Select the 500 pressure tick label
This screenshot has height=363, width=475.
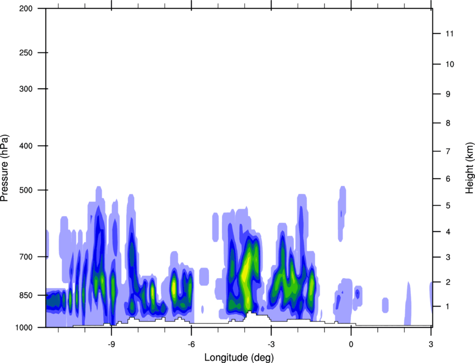[x=26, y=190]
